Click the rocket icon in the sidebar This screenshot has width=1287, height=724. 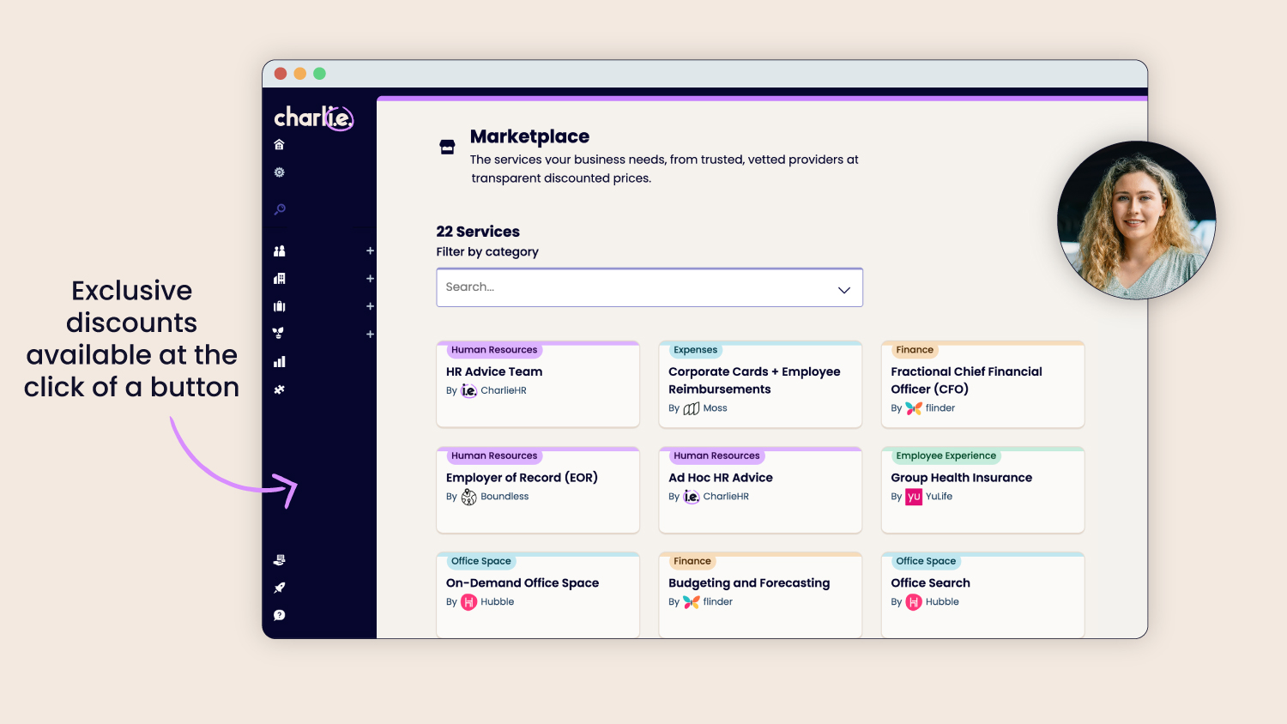tap(279, 588)
